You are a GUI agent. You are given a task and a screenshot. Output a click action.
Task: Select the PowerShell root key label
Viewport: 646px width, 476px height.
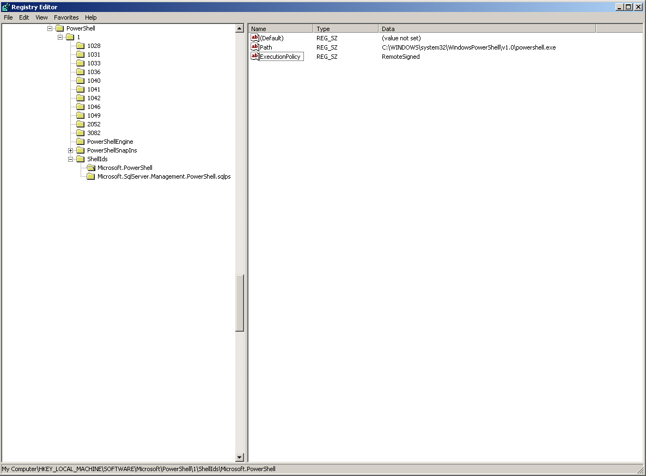tap(81, 28)
